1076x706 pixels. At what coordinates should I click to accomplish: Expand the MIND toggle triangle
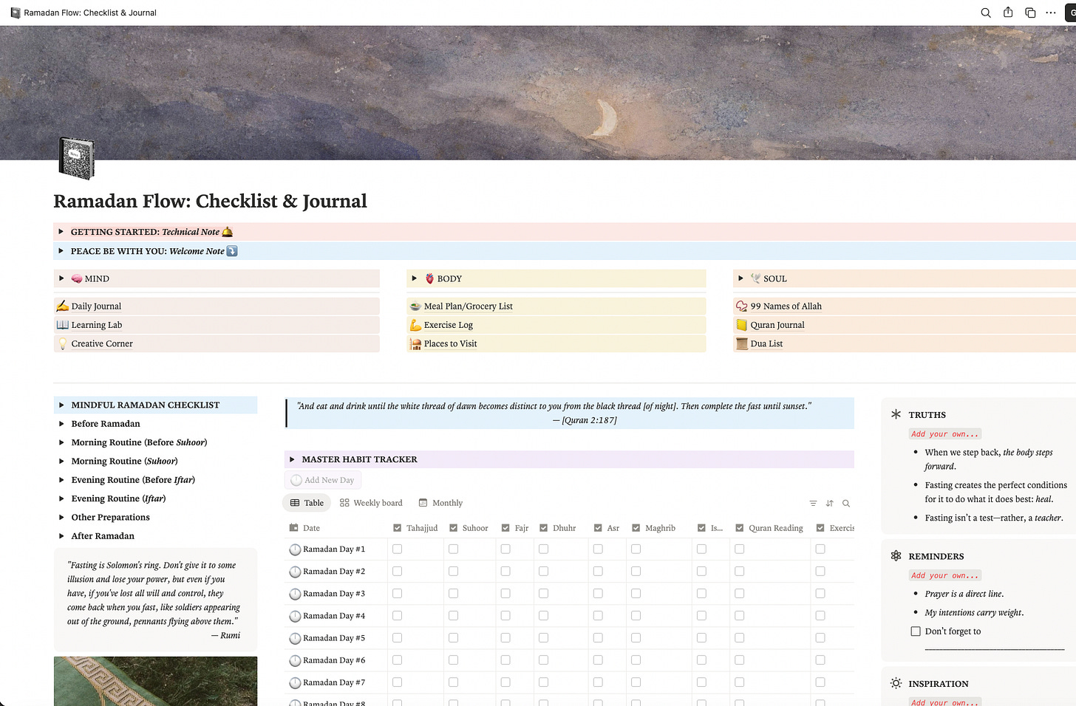point(61,278)
